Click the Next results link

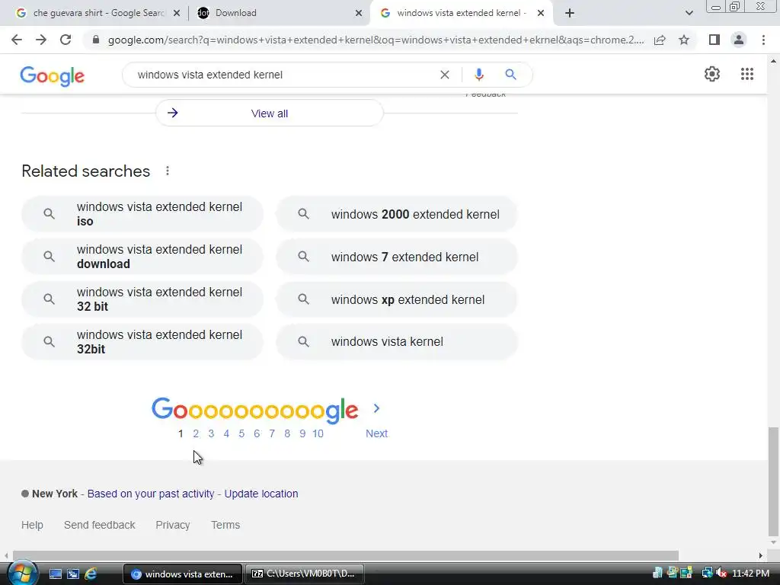pos(376,433)
